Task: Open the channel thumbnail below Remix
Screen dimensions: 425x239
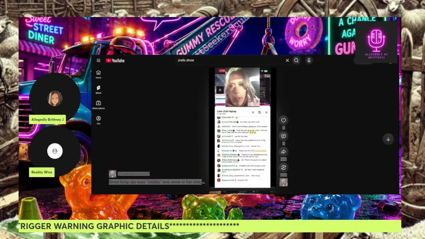Action: tap(284, 182)
